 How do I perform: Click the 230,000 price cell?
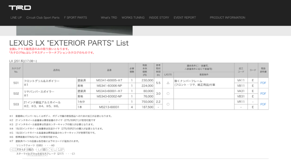tap(147, 80)
